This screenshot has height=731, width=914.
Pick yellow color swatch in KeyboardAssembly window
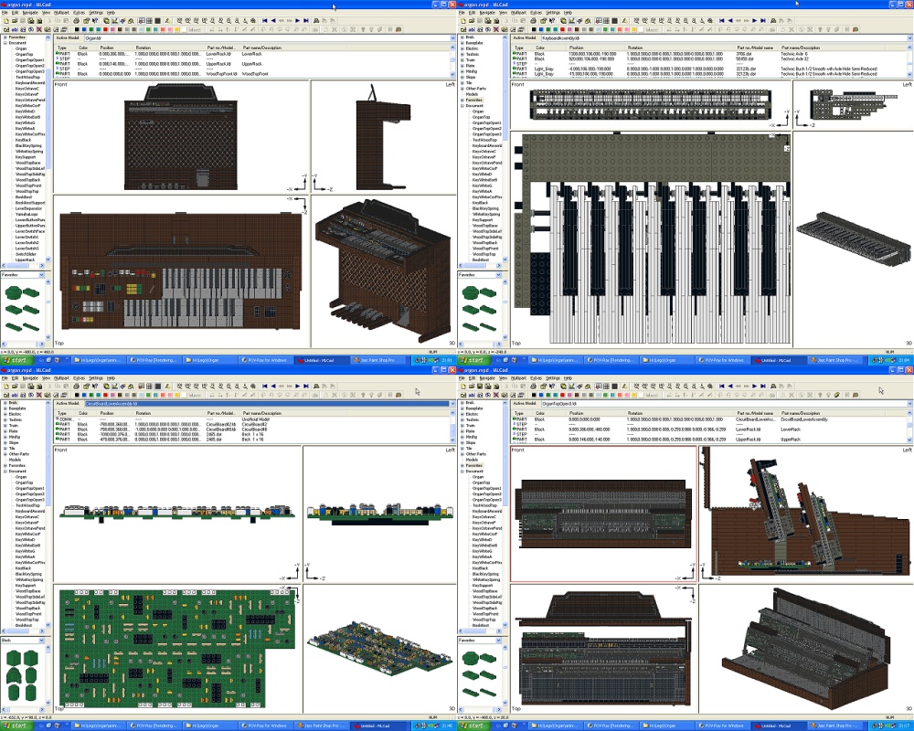pos(633,29)
